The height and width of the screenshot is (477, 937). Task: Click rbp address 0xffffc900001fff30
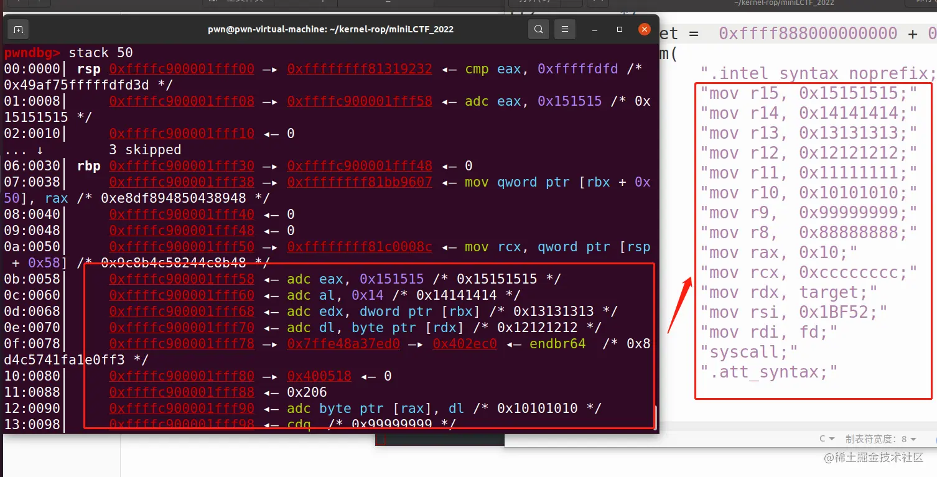[x=182, y=165]
